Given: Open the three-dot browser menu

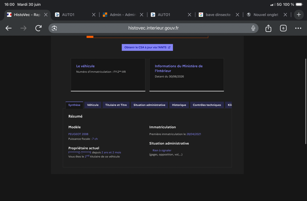Looking at the screenshot, I should (x=298, y=28).
